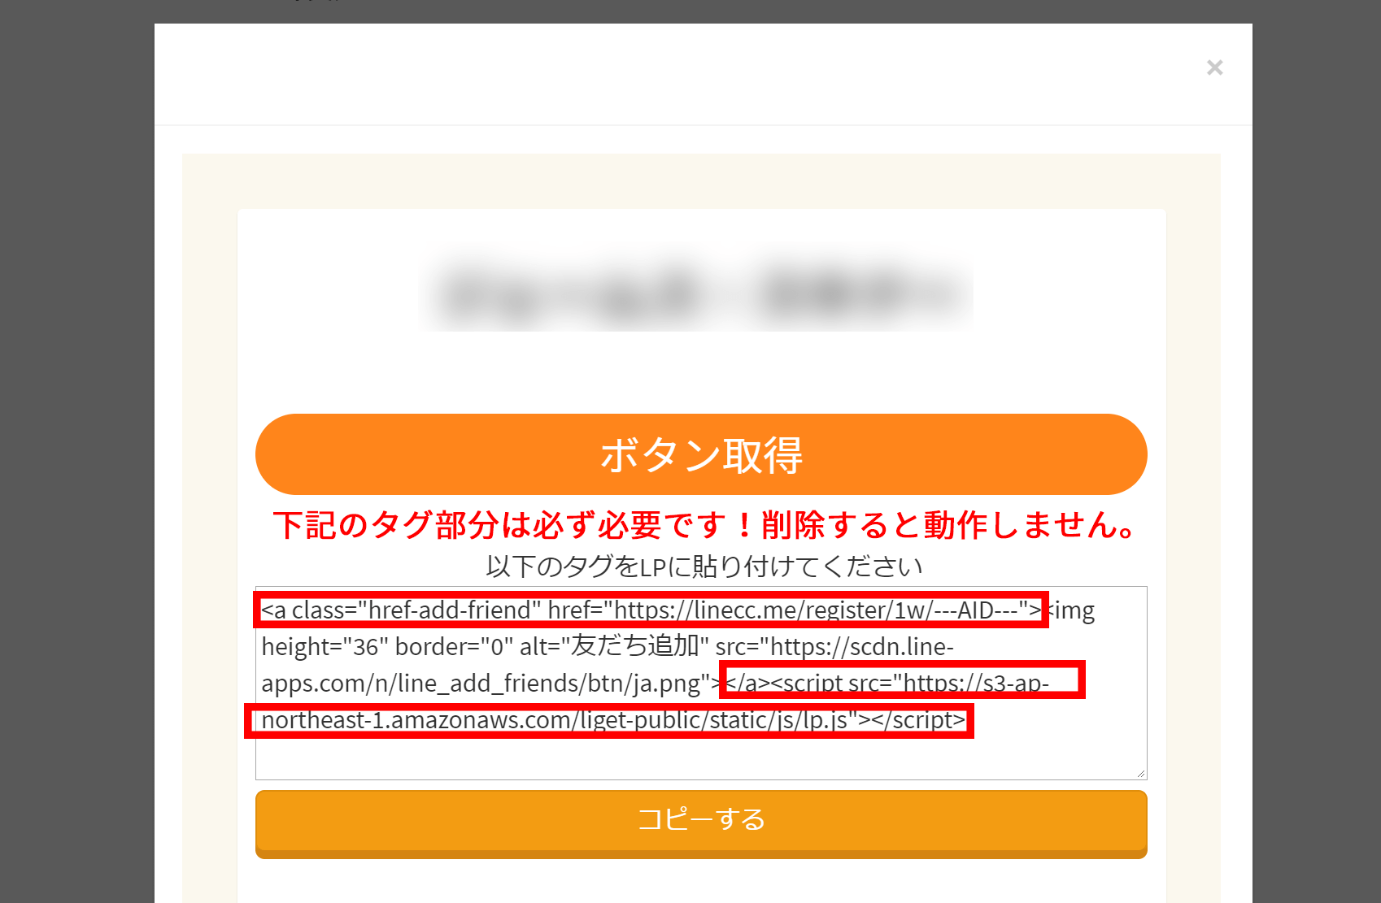Close the modal with the X icon
The image size is (1381, 903).
tap(1214, 67)
